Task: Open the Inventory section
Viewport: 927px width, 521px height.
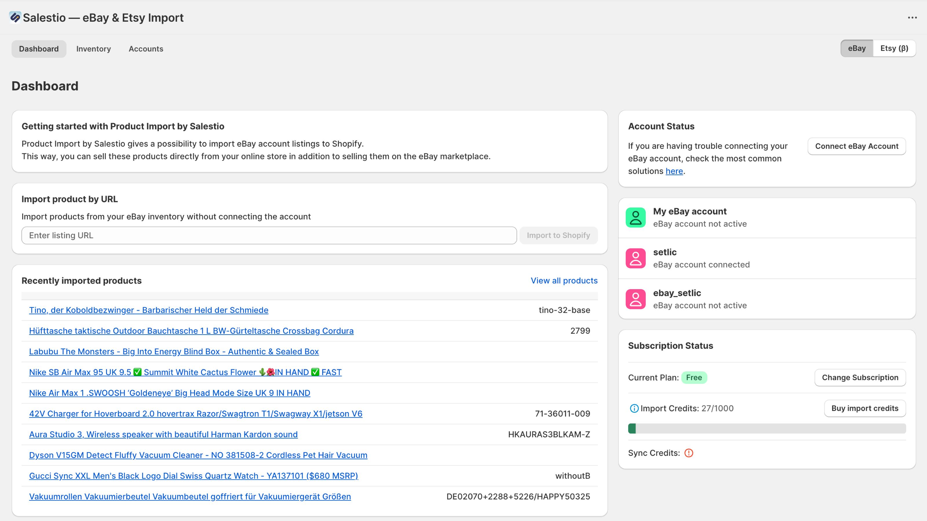Action: [93, 49]
